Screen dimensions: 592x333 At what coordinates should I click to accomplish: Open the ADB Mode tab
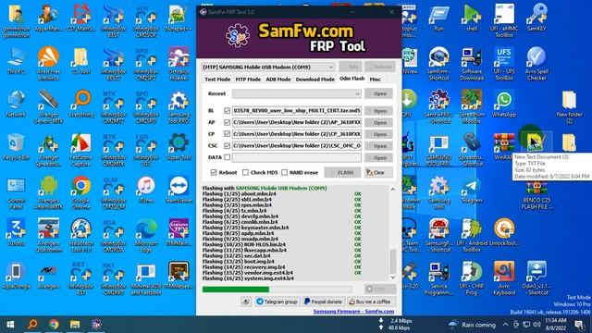pos(278,80)
